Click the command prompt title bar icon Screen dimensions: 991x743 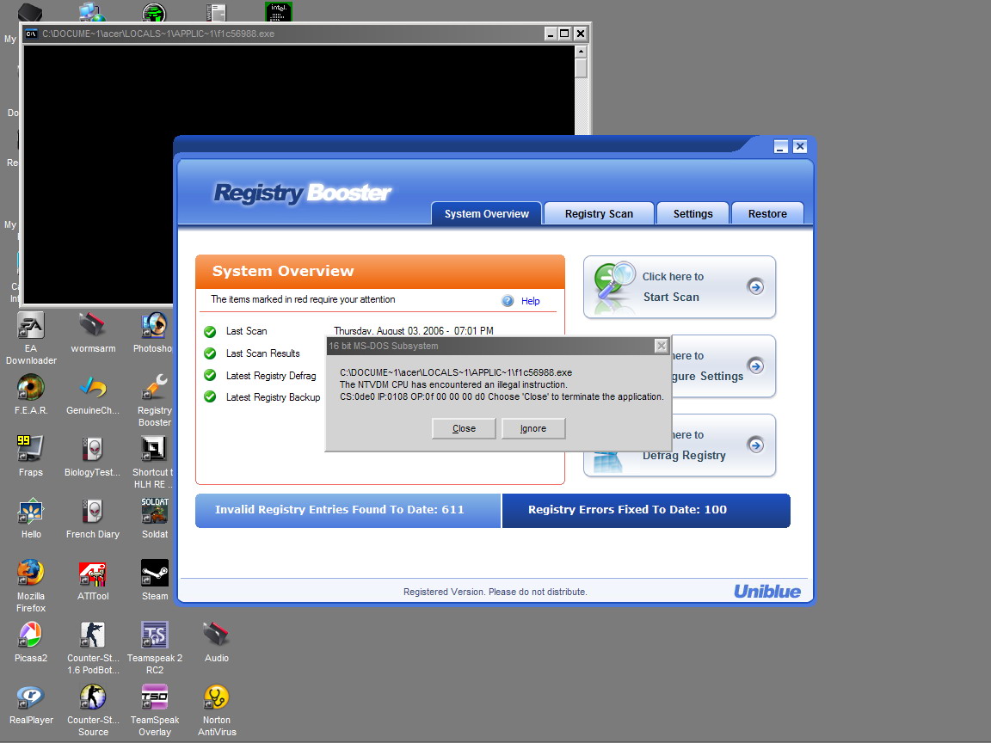(31, 34)
